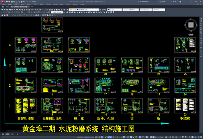Select Aligned dimension tool
The image size is (203, 139).
pos(5,12)
